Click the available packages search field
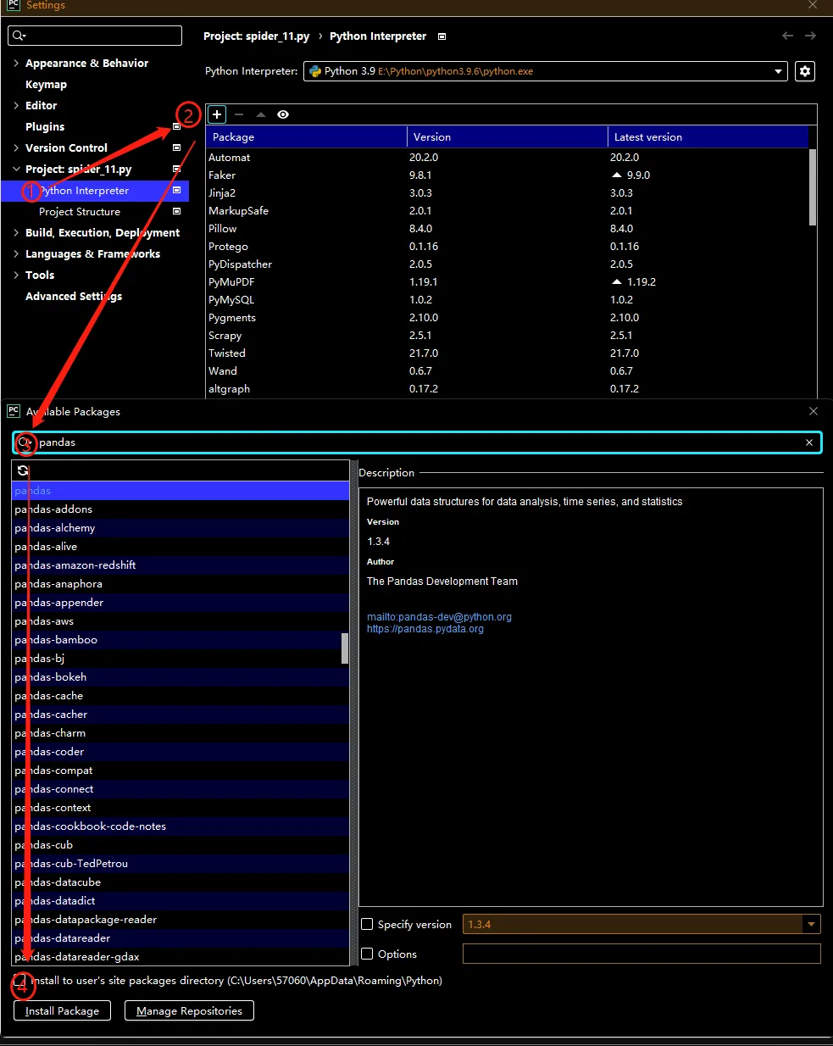 [x=417, y=442]
